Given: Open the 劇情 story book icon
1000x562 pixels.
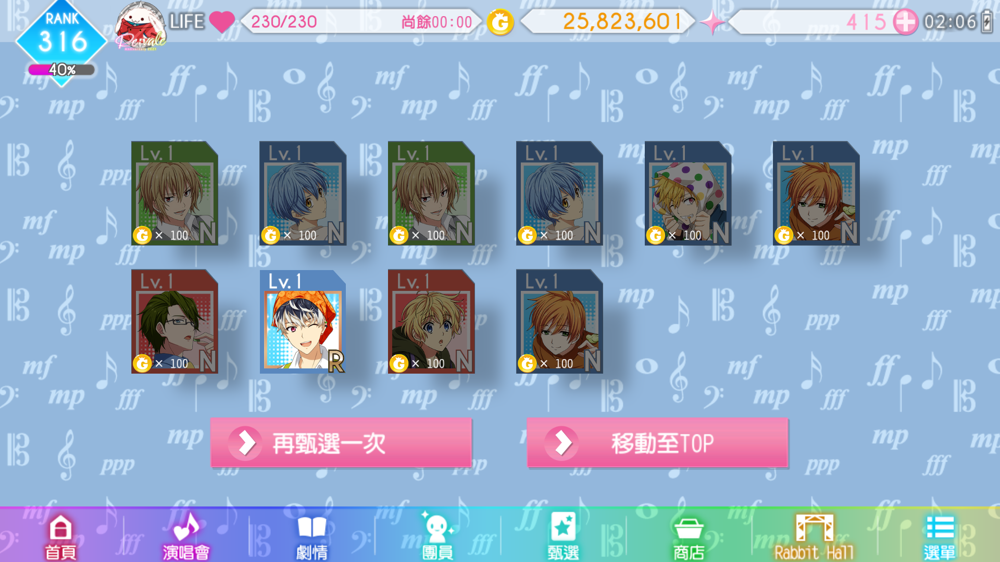Looking at the screenshot, I should (x=312, y=536).
